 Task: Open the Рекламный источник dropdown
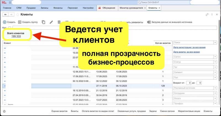pyautogui.click(x=215, y=88)
